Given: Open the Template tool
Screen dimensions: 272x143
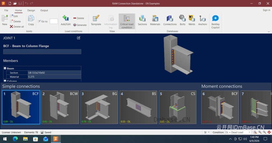Looking at the screenshot, I should 96,20.
